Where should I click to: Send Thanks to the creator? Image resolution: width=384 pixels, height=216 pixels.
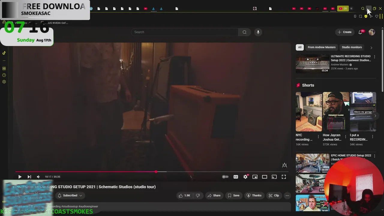[254, 195]
